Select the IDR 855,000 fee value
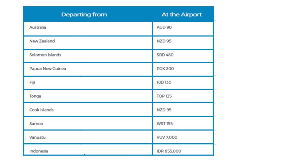The height and width of the screenshot is (166, 305). (169, 151)
